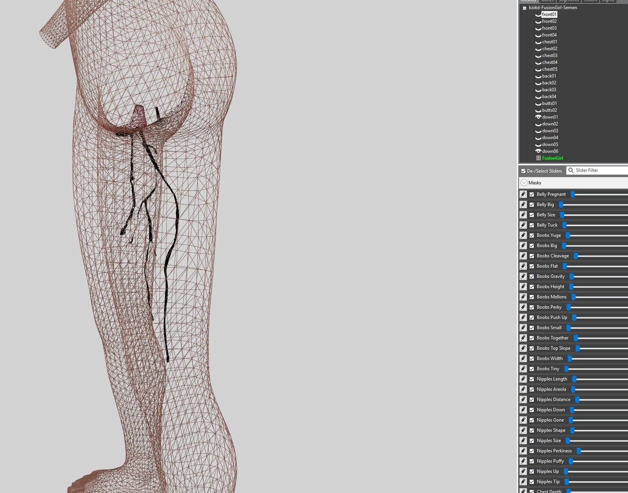Uncheck the Nipples Tip slider checkbox
The image size is (628, 493).
(532, 482)
